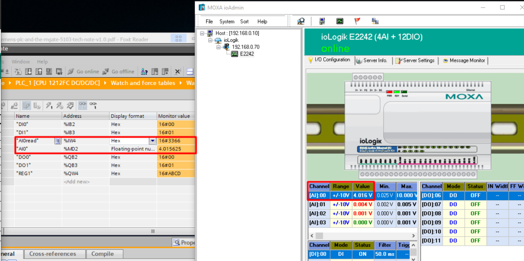Switch to the Message Monitor tab
Screen dimensions: 524x261
pyautogui.click(x=465, y=60)
